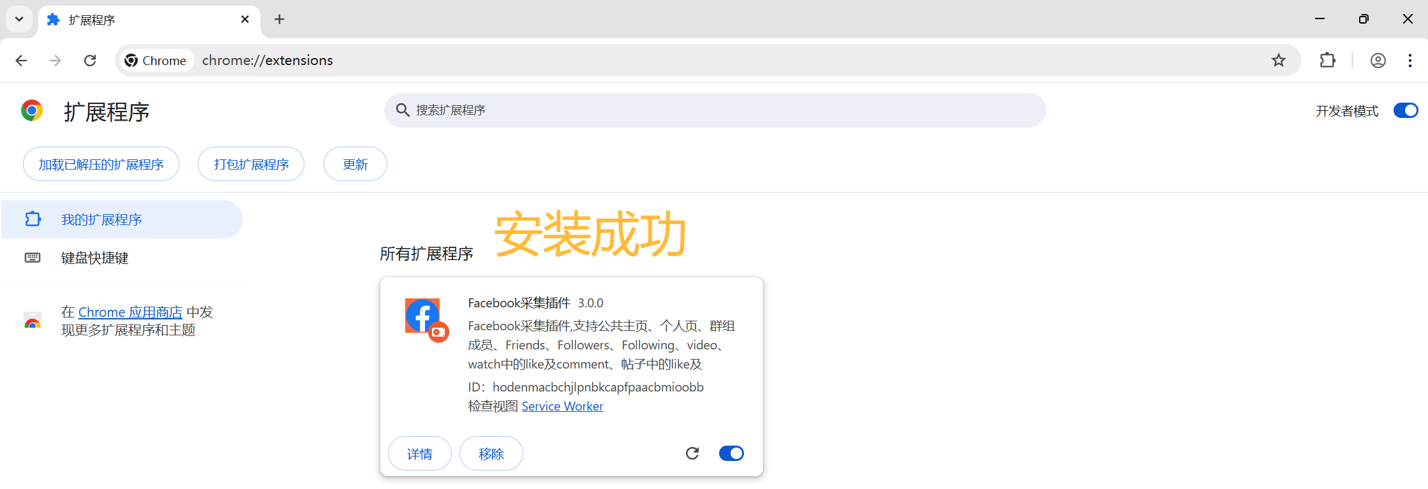Bookmark this page with the star icon
1428x489 pixels.
tap(1278, 61)
